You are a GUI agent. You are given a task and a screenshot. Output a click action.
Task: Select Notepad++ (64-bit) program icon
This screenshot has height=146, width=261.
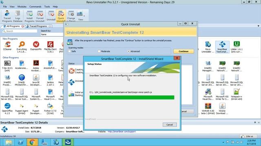coord(237,94)
